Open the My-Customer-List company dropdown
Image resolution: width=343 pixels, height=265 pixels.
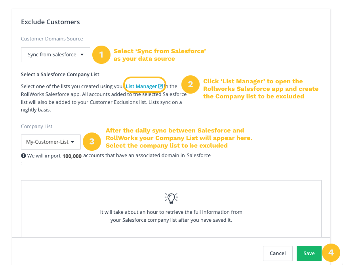(x=51, y=142)
